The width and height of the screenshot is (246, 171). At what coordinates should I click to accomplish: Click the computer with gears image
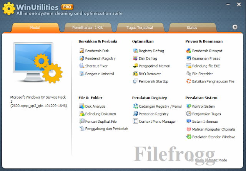coord(38,62)
